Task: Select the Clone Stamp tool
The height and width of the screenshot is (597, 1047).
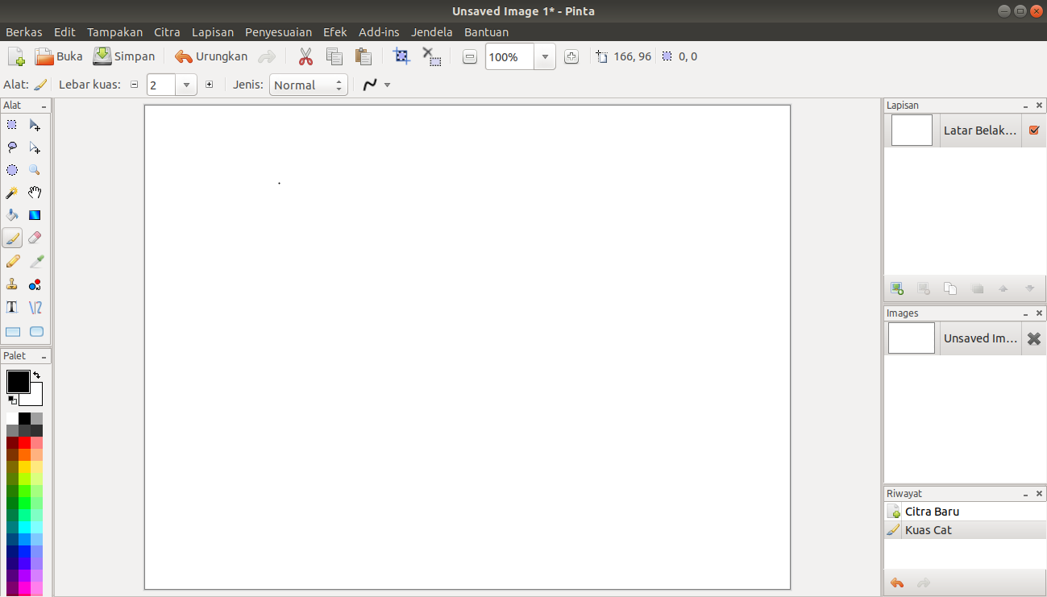Action: 12,284
